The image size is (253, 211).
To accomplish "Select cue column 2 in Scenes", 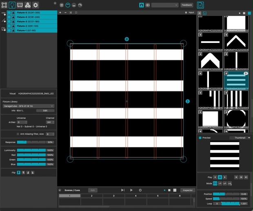I will (x=92, y=195).
